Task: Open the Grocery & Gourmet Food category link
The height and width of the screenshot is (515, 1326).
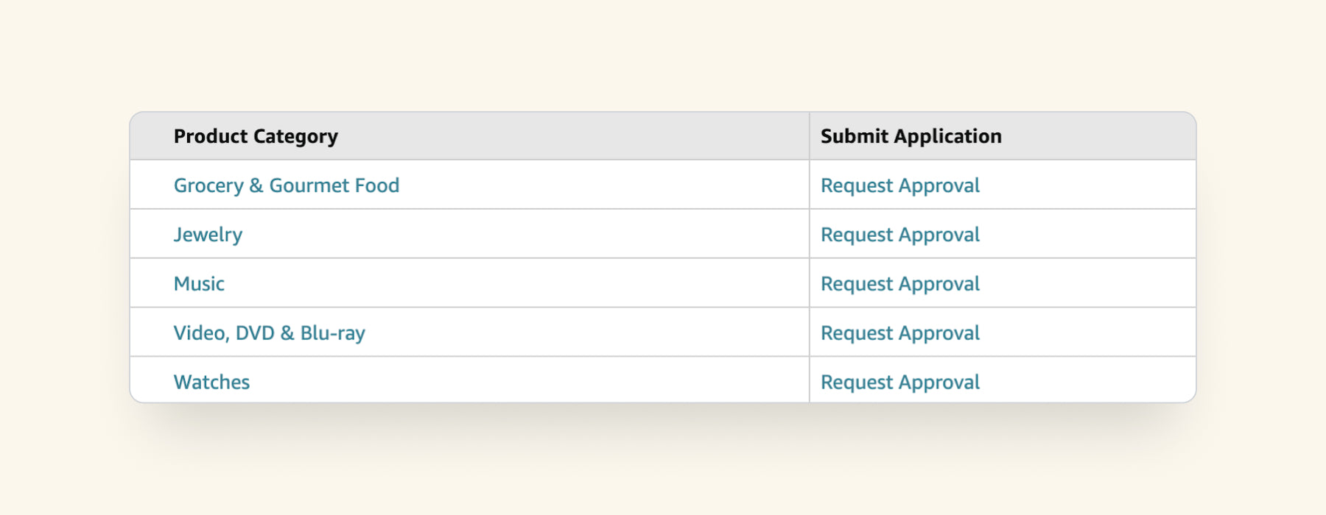Action: coord(286,185)
